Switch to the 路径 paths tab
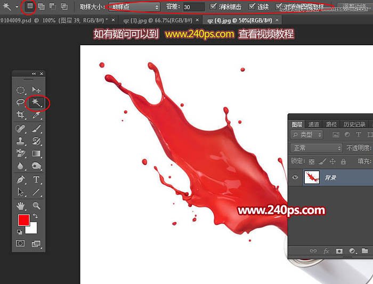Image resolution: width=373 pixels, height=284 pixels. click(x=331, y=124)
